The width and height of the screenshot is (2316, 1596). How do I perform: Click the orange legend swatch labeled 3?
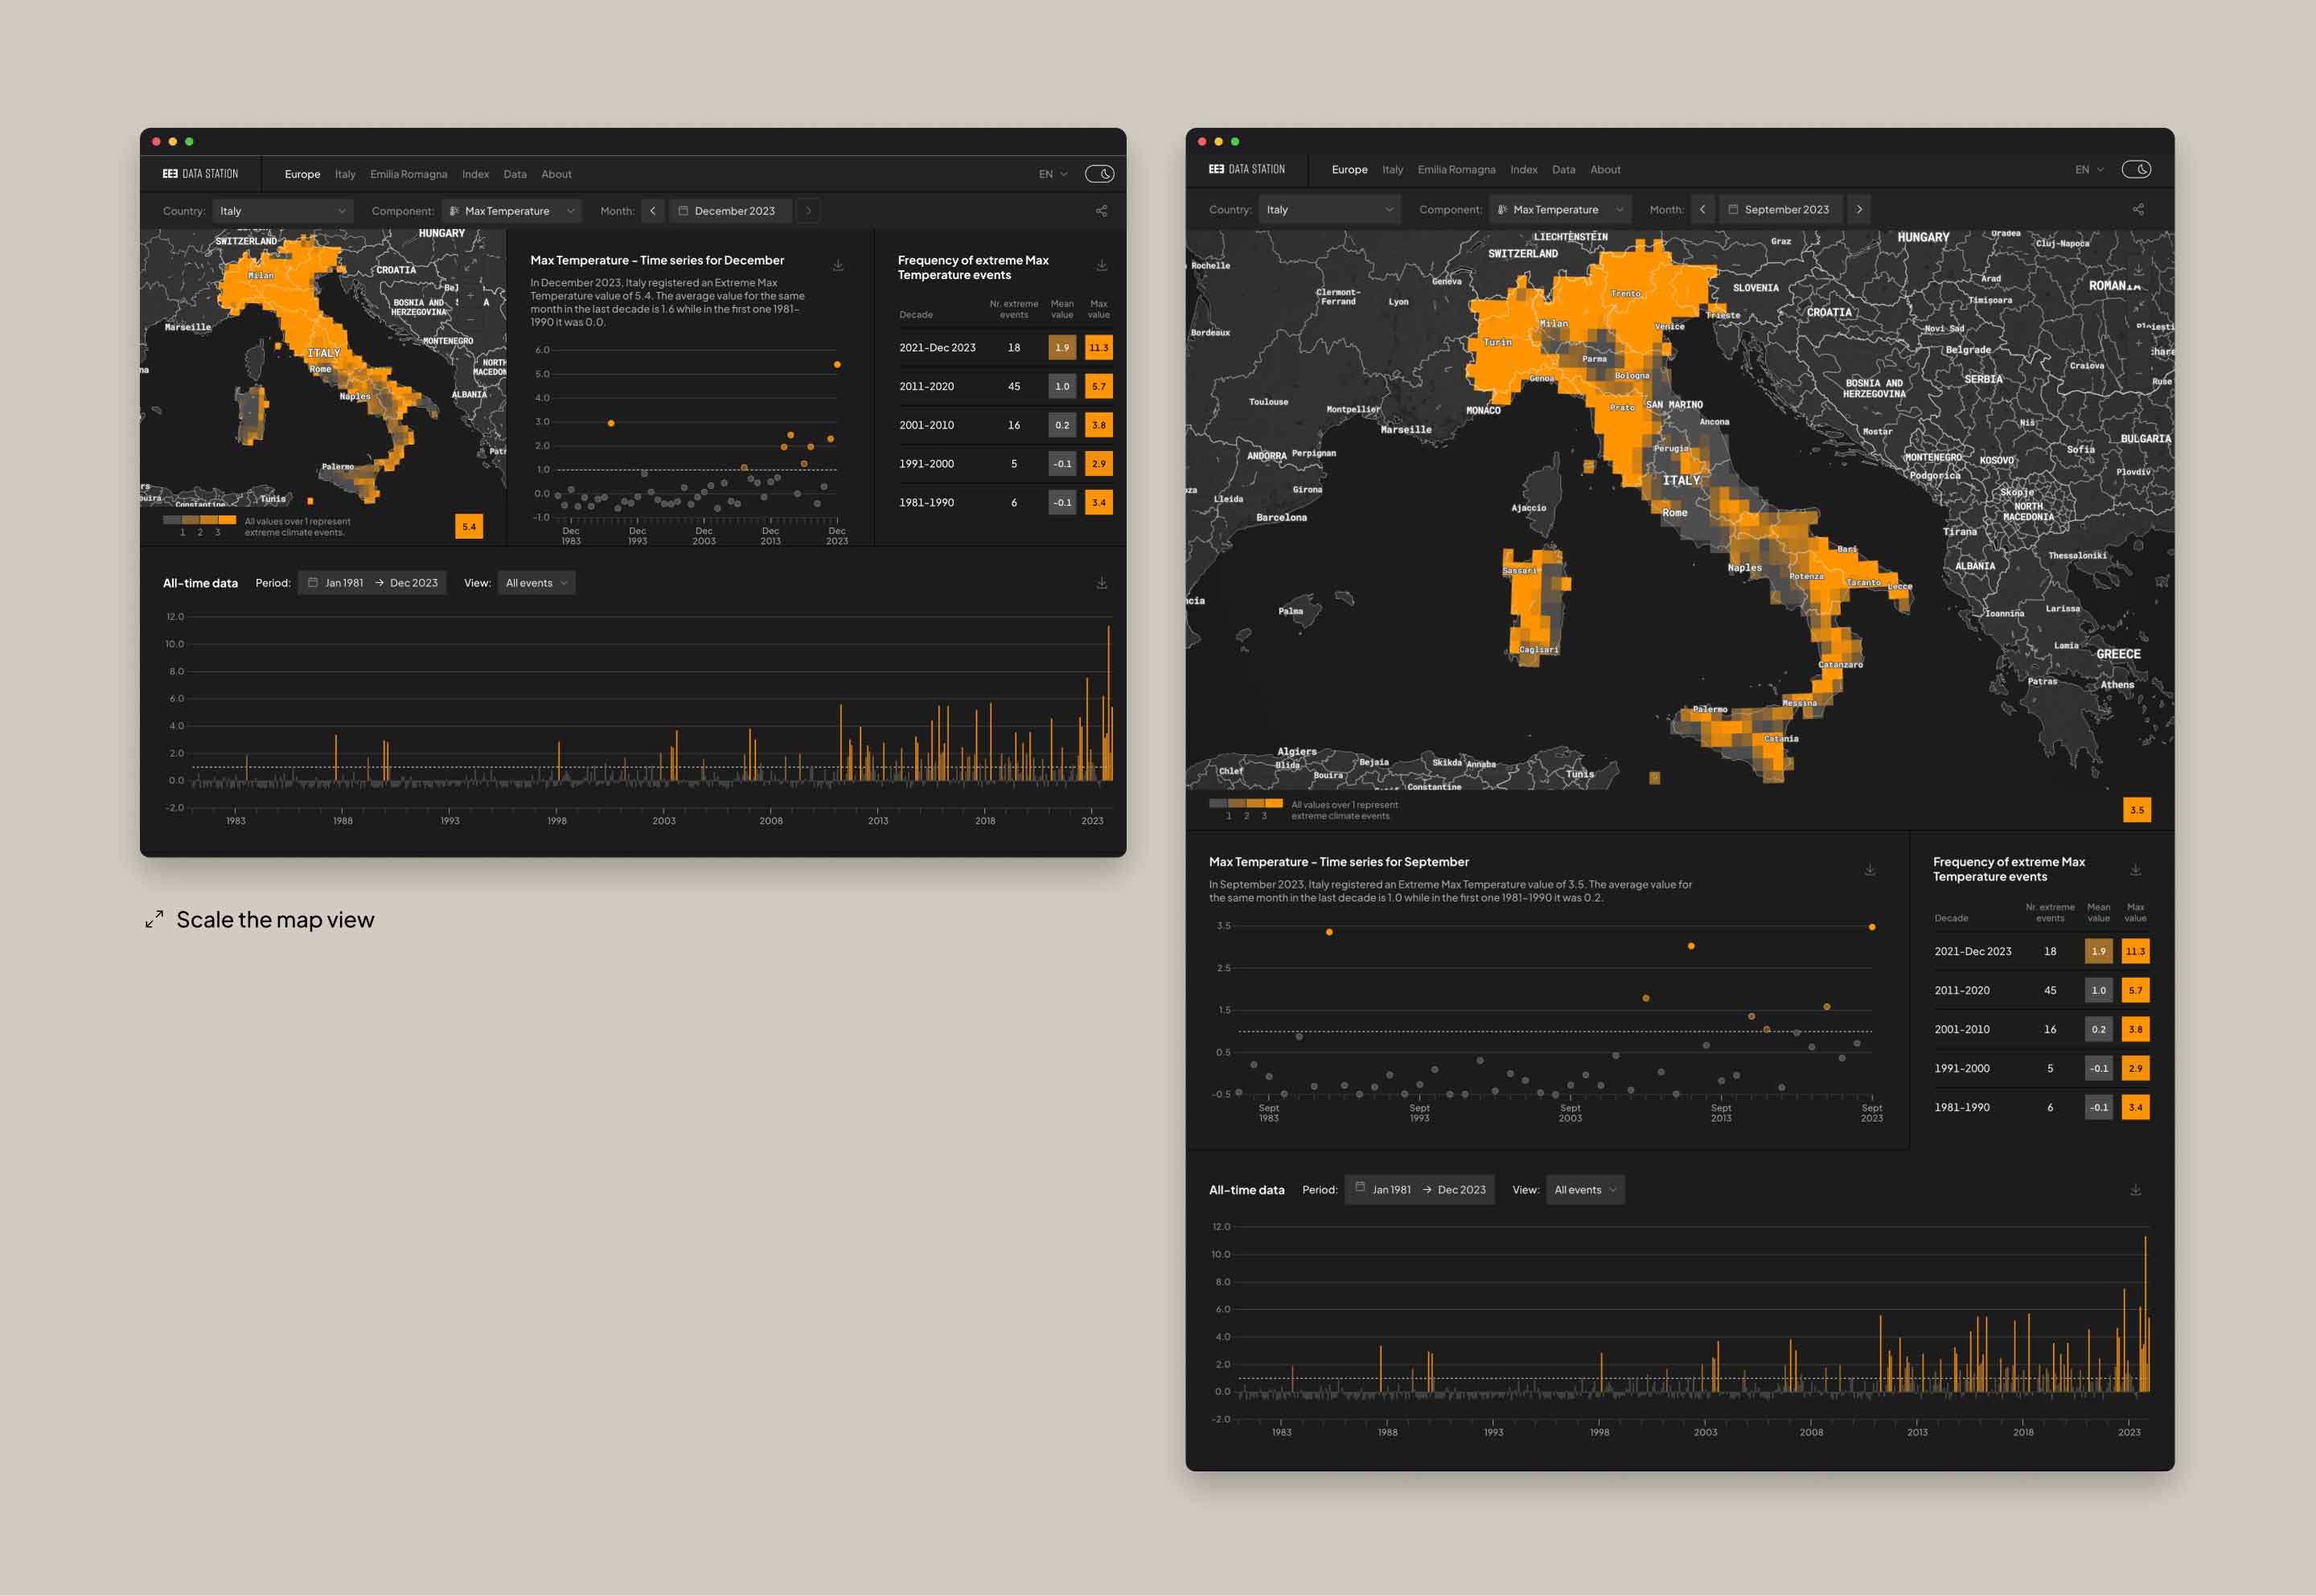tap(228, 519)
